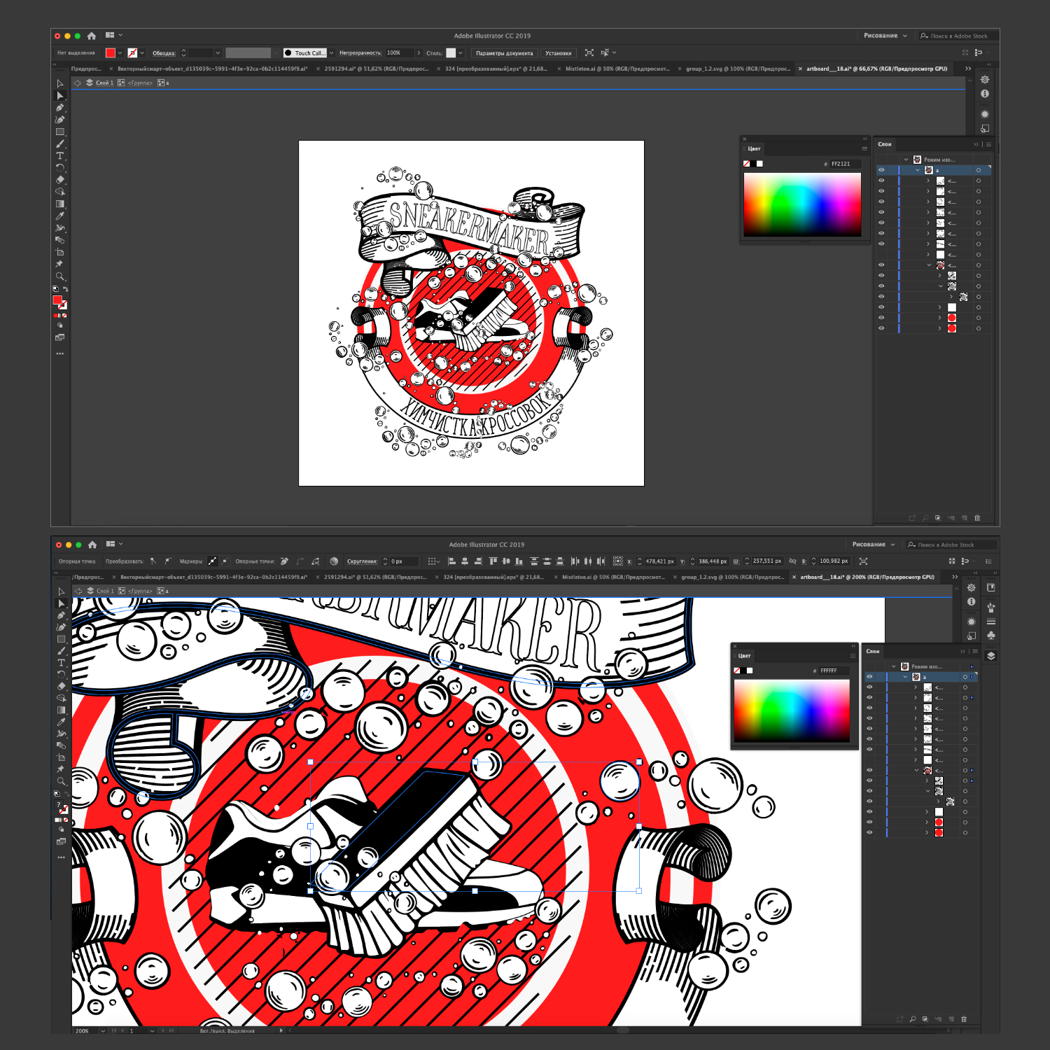1050x1050 pixels.
Task: Select the Zoom tool in upper window
Action: click(x=60, y=276)
